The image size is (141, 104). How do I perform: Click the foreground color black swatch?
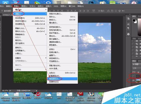134,20
